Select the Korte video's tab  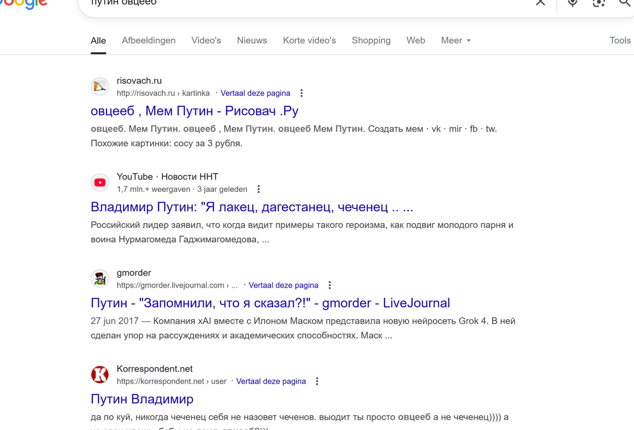pyautogui.click(x=309, y=40)
